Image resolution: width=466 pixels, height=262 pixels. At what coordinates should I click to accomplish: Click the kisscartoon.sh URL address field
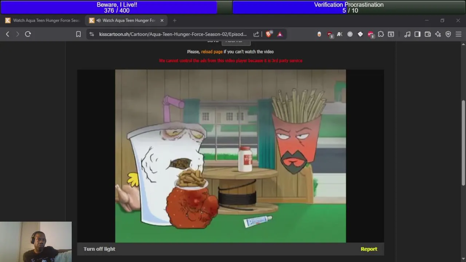click(173, 34)
